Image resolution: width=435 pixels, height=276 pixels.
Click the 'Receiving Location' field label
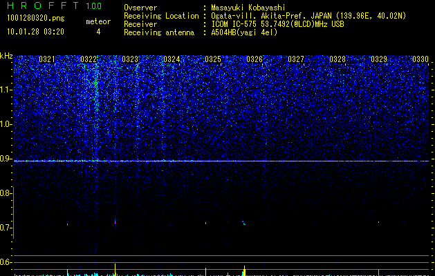(161, 16)
